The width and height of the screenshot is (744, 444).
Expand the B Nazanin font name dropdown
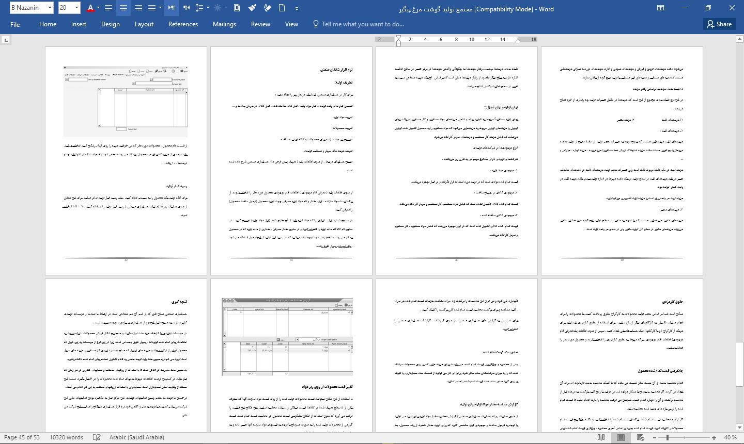pyautogui.click(x=50, y=8)
